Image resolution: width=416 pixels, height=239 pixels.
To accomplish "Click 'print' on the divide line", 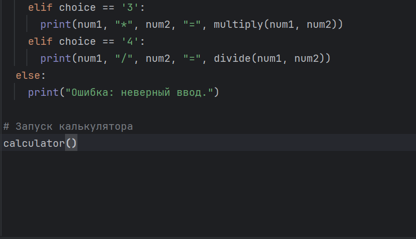I will 56,59.
